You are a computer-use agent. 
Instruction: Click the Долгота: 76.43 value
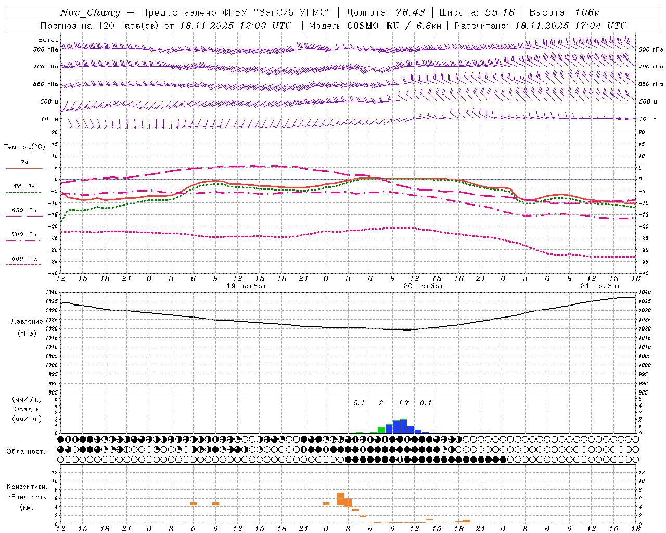(x=386, y=12)
